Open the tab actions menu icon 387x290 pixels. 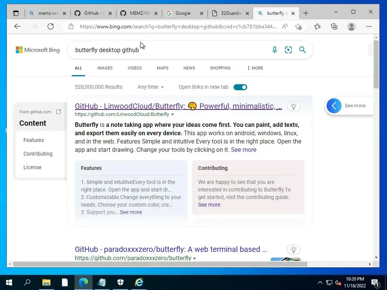(16, 13)
